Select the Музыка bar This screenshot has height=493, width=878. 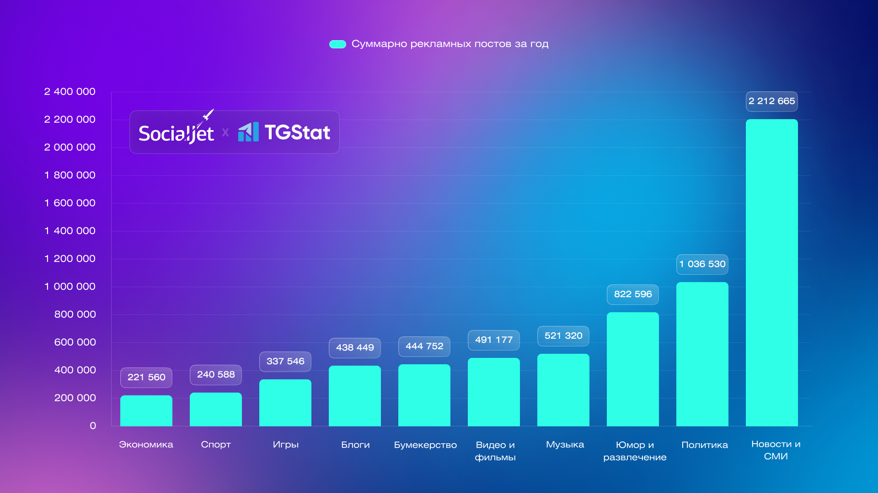point(563,390)
